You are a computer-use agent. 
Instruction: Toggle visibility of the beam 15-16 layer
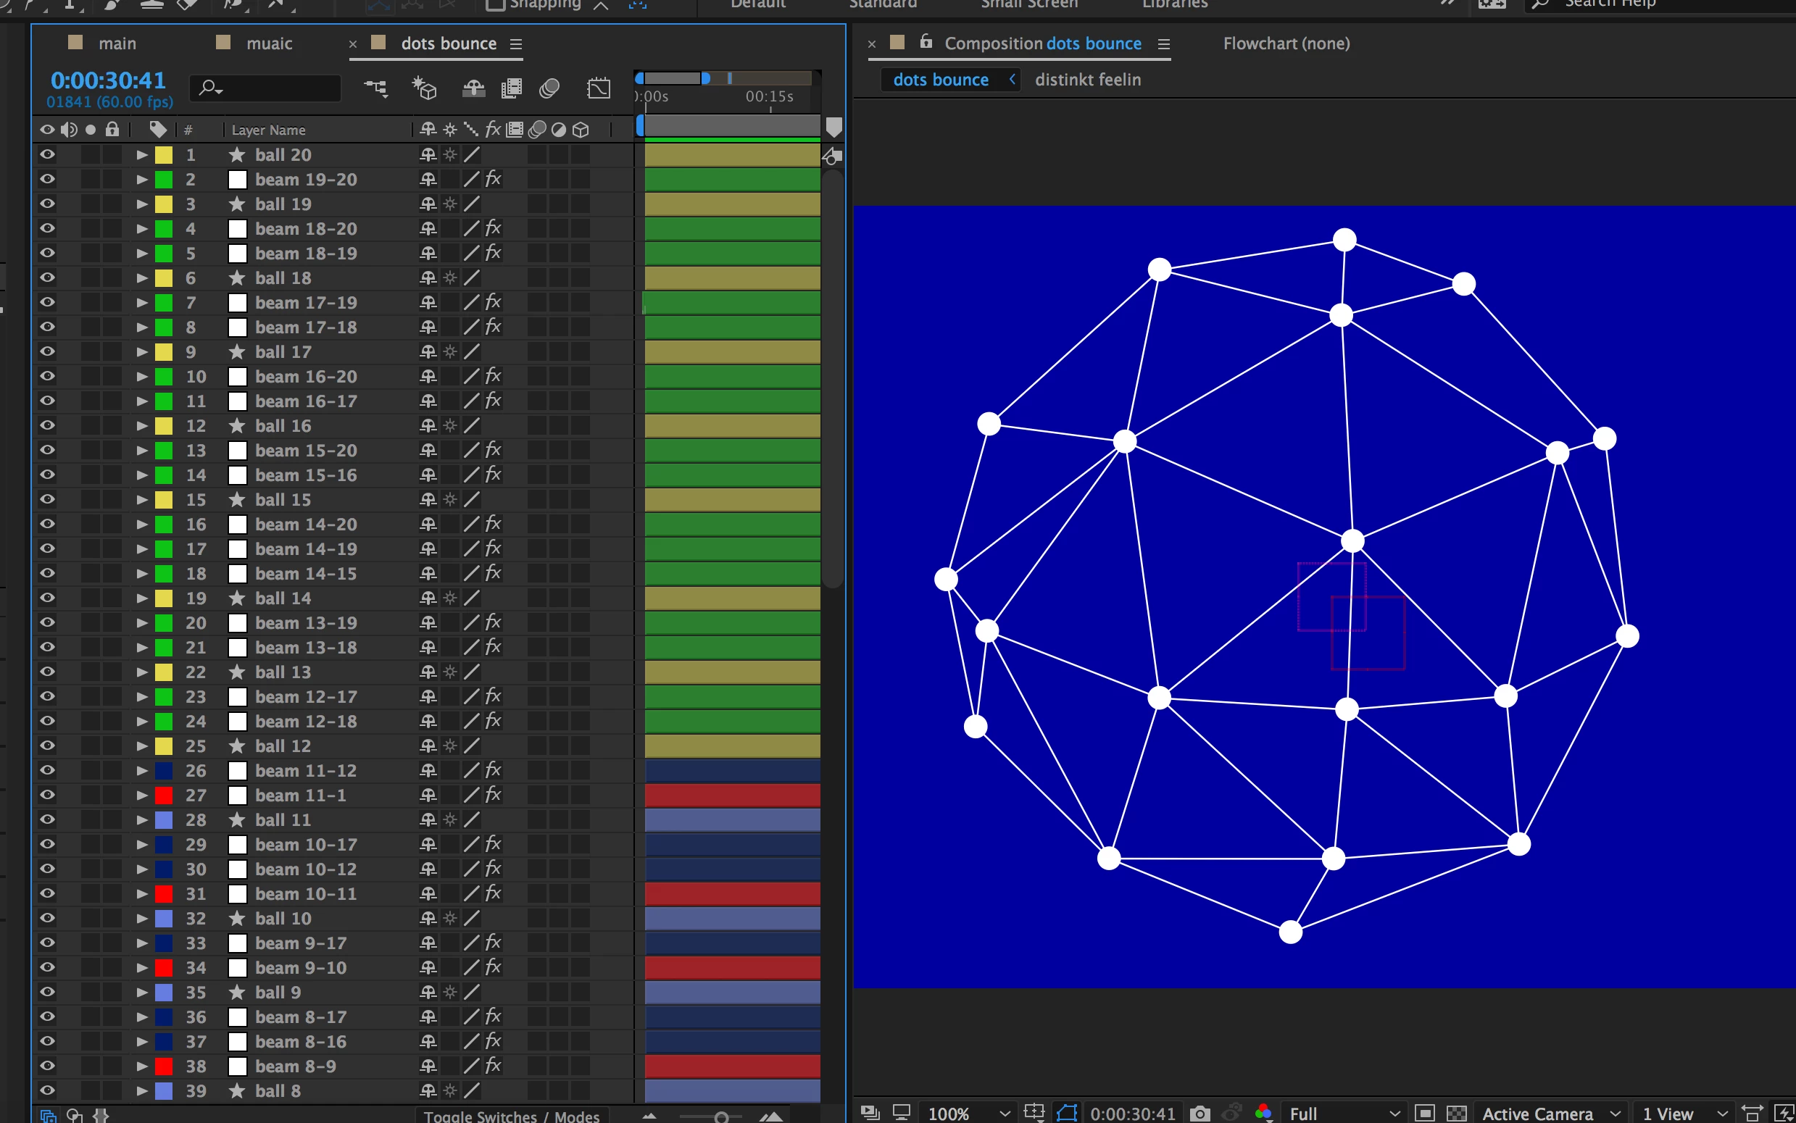pyautogui.click(x=47, y=475)
